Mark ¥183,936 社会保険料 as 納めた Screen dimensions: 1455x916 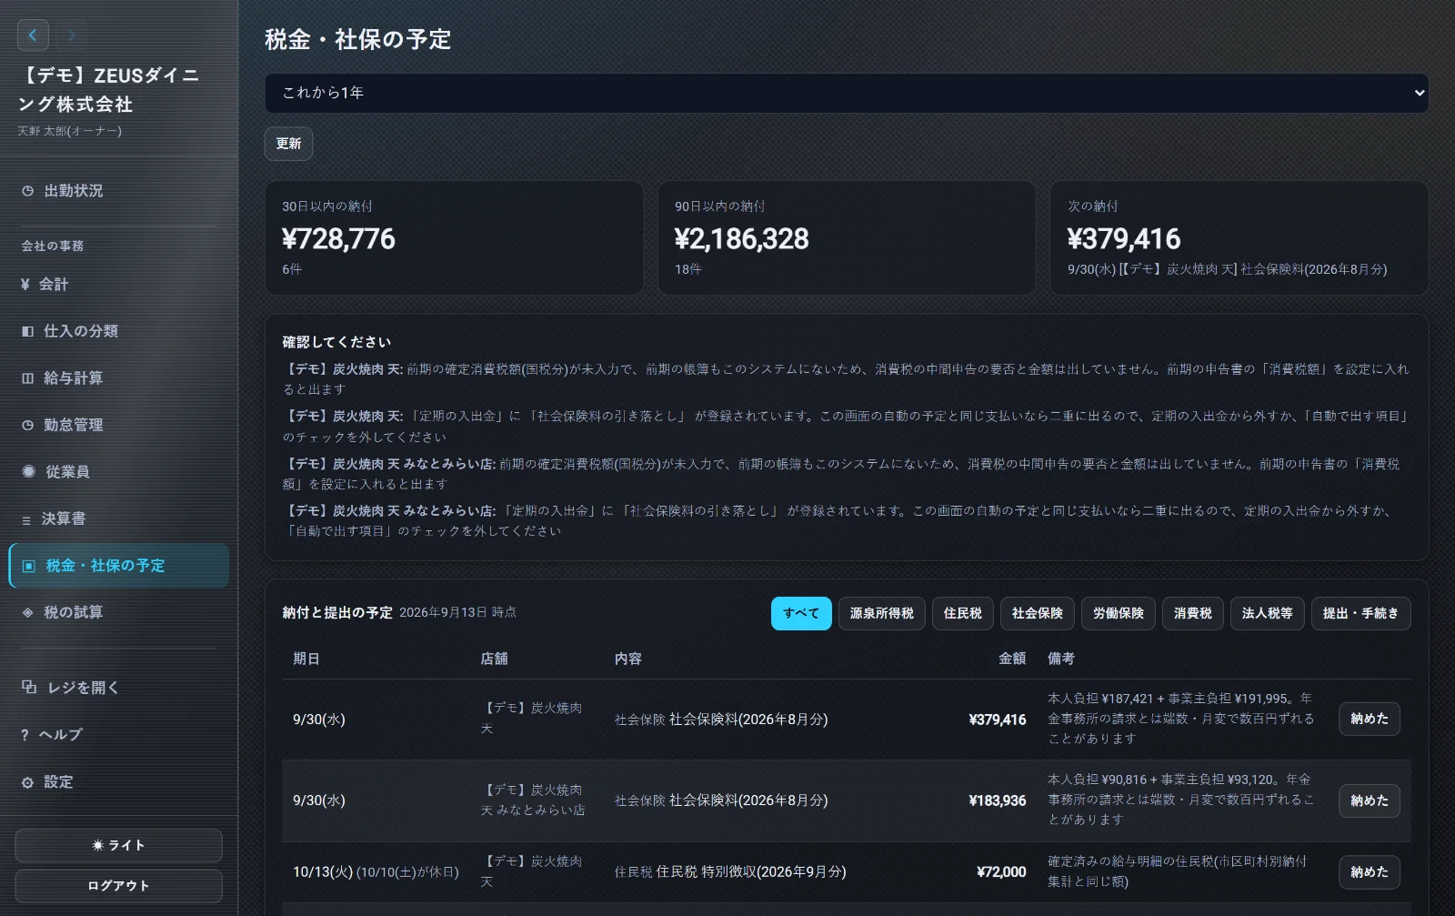click(1370, 800)
